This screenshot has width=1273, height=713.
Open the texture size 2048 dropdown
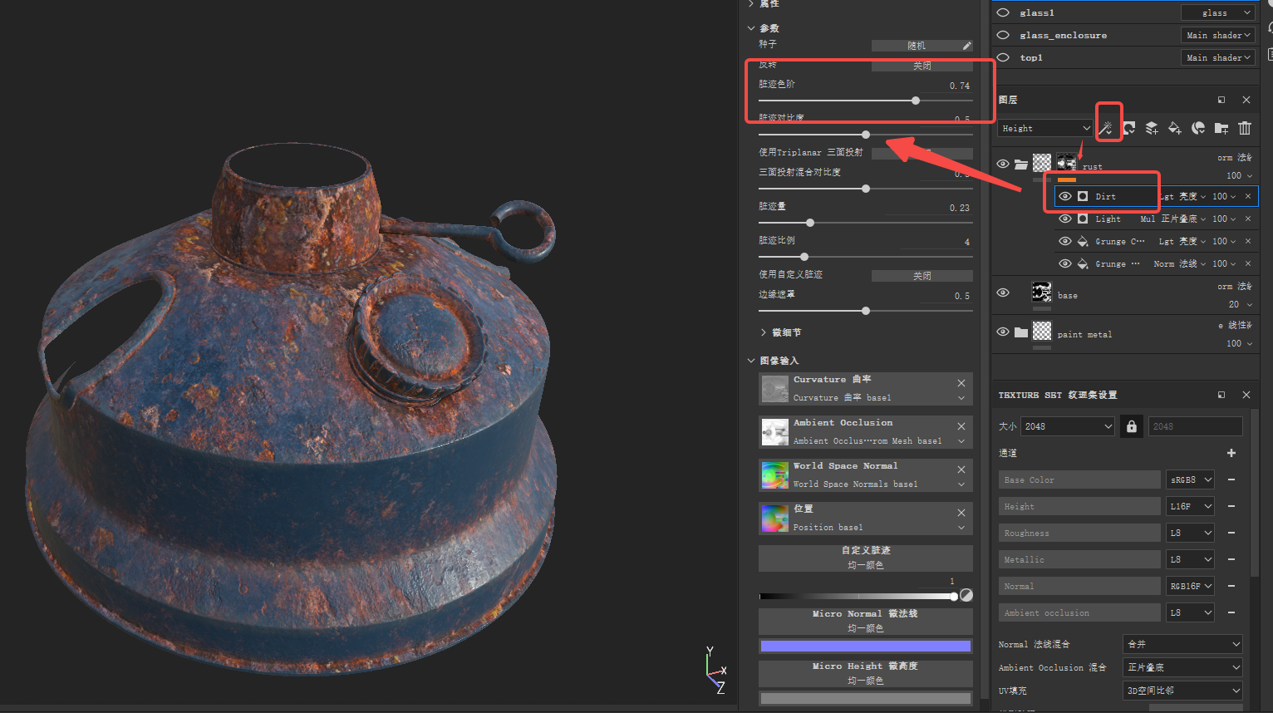[1068, 426]
